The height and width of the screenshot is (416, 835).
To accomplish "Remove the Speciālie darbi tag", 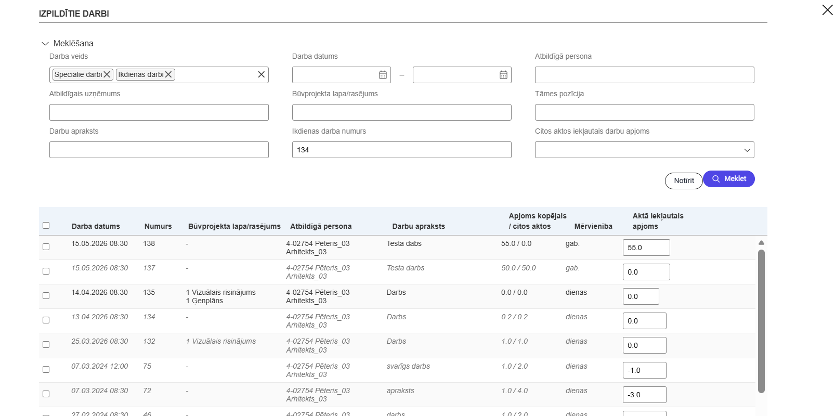I will pos(107,74).
